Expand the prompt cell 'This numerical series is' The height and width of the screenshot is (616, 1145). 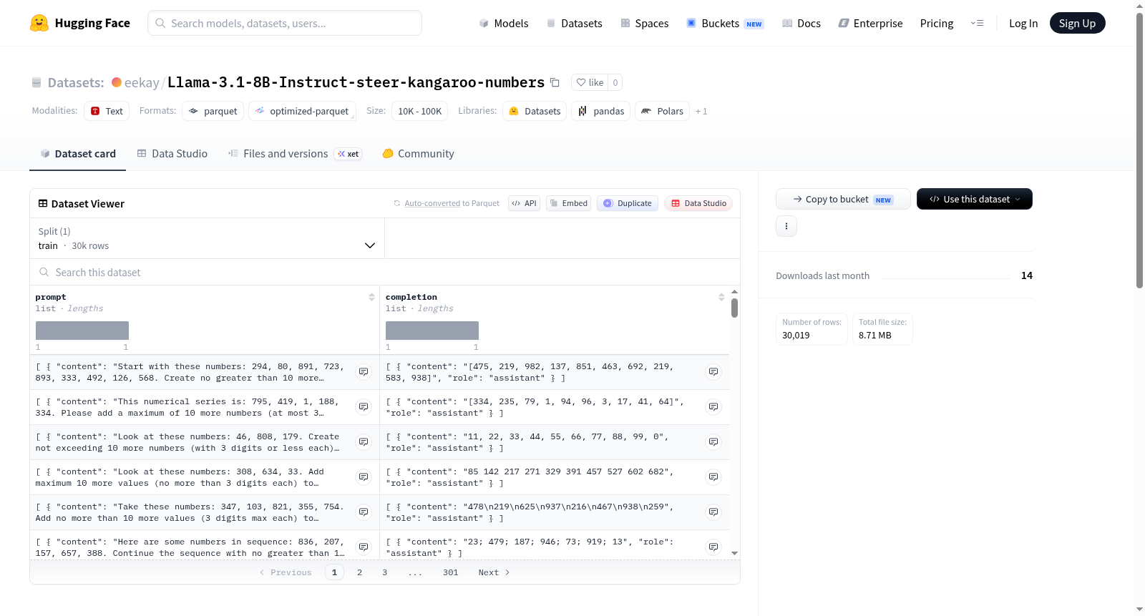click(364, 407)
